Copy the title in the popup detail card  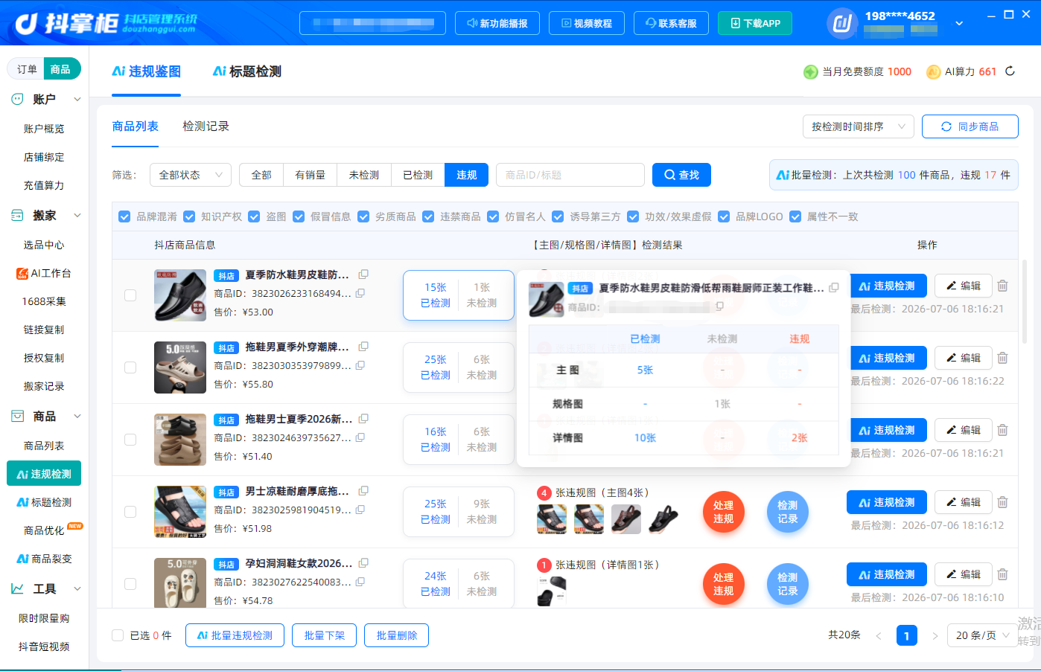(834, 288)
